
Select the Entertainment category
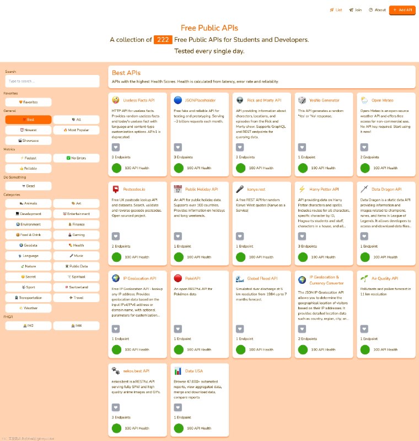pos(76,214)
